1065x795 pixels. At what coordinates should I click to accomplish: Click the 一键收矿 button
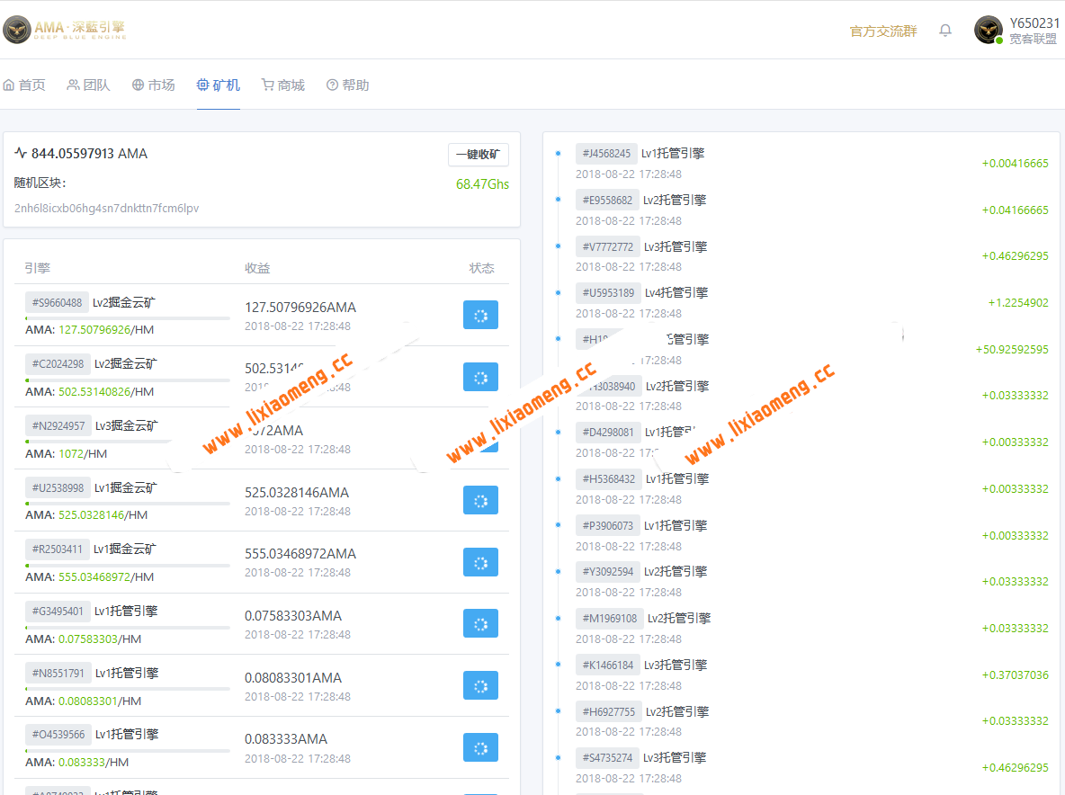(478, 154)
